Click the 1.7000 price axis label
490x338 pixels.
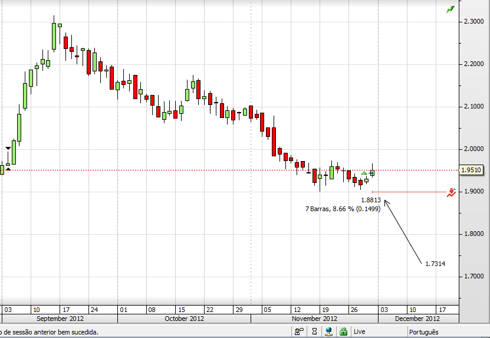click(473, 277)
